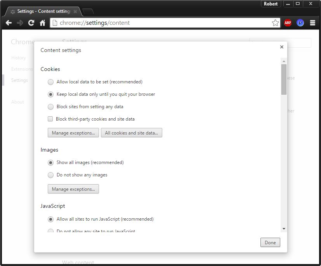Open the Chrome hamburger menu
The height and width of the screenshot is (266, 321).
pos(312,23)
